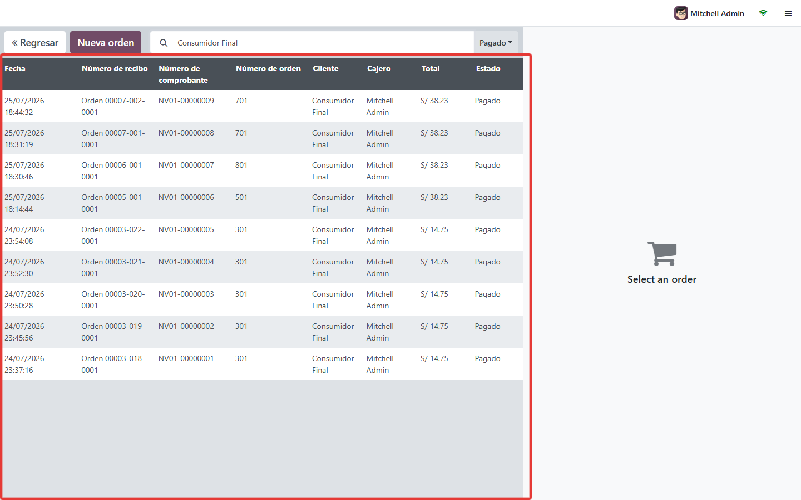
Task: Select order row NV01-00000002
Action: pyautogui.click(x=263, y=332)
